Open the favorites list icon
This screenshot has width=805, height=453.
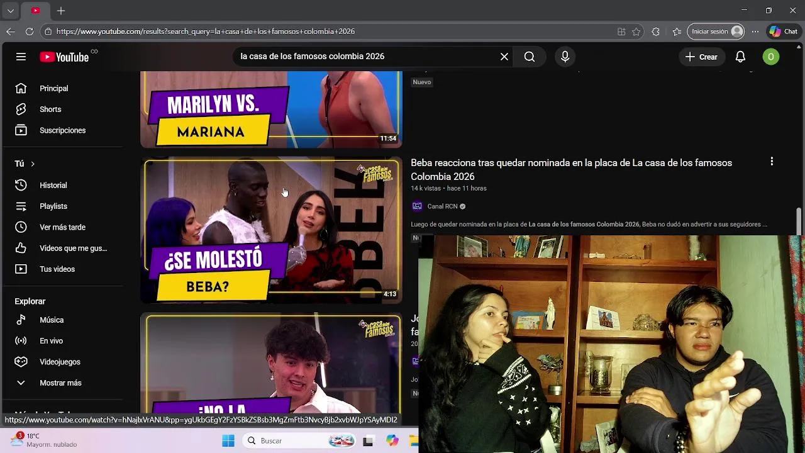tap(677, 31)
